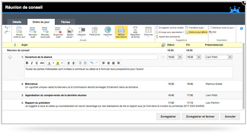This screenshot has height=136, width=247.
Task: Expand Distribuer ordre du jour dropdown
Action: click(234, 28)
